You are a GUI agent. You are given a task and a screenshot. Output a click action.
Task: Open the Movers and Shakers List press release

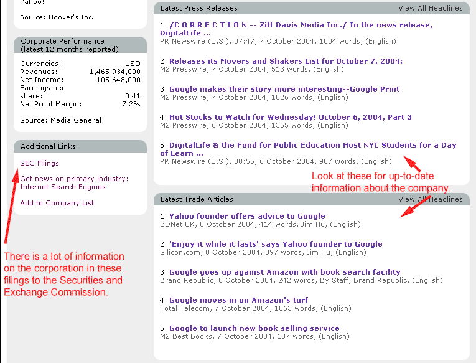click(286, 61)
